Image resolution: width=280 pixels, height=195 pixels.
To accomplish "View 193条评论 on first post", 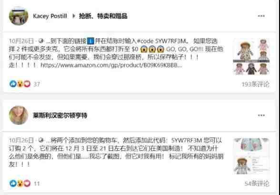I will point(256,84).
